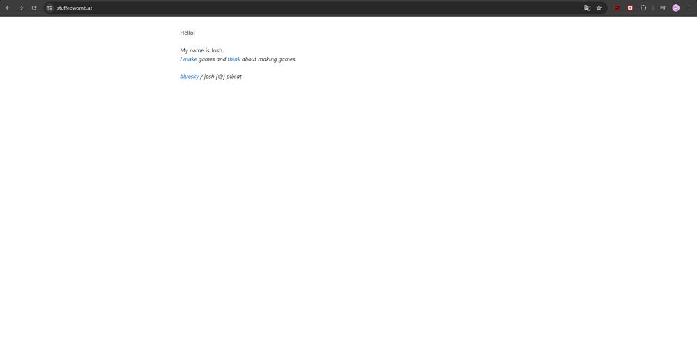This screenshot has width=697, height=360.
Task: Open the profile avatar menu
Action: pyautogui.click(x=675, y=8)
